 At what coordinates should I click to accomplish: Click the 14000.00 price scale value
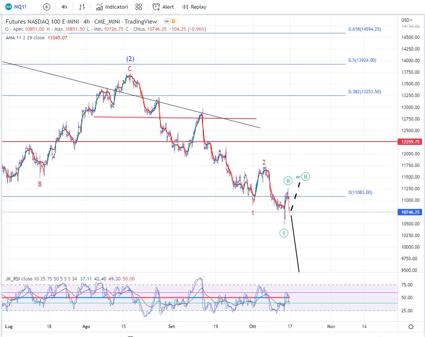click(410, 60)
